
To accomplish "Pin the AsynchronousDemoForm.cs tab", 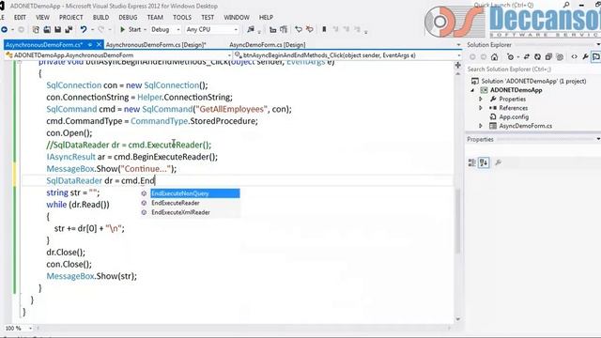I will click(x=90, y=45).
